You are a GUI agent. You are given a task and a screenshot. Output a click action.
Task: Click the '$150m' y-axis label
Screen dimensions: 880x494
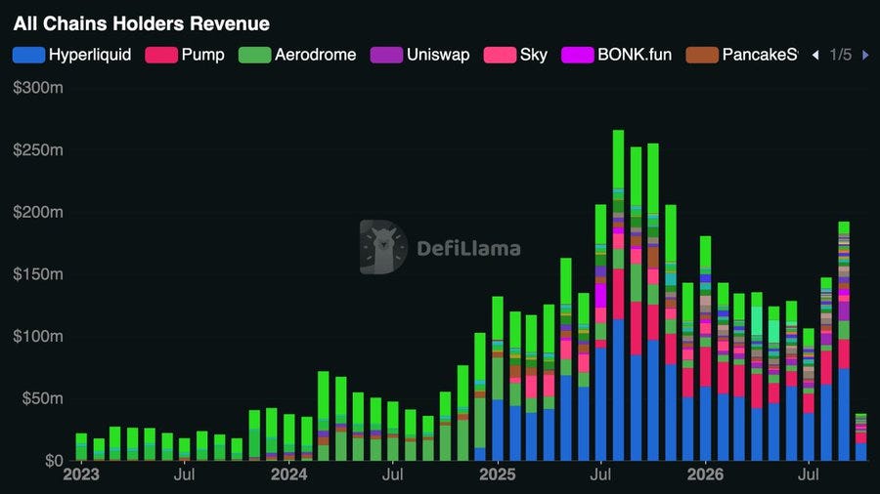pos(38,274)
